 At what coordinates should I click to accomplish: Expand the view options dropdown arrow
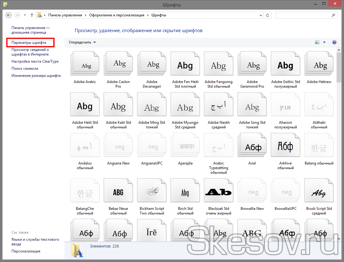click(324, 42)
